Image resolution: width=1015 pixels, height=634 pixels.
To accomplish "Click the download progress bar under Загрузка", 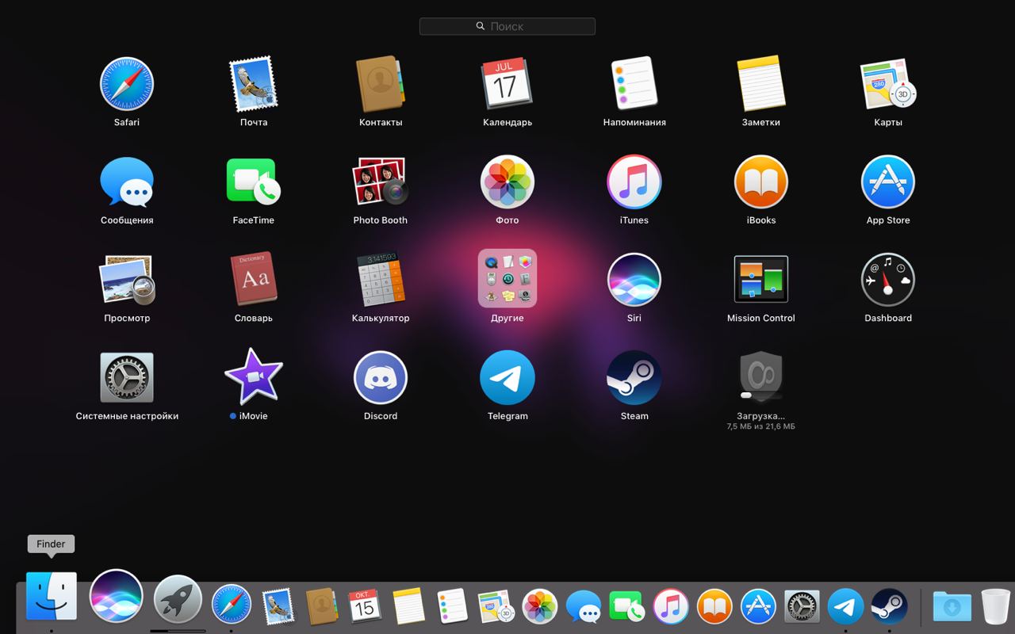I will [761, 395].
